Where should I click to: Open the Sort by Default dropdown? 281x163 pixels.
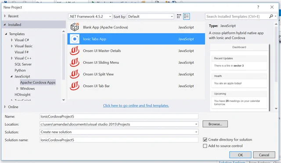(150, 17)
